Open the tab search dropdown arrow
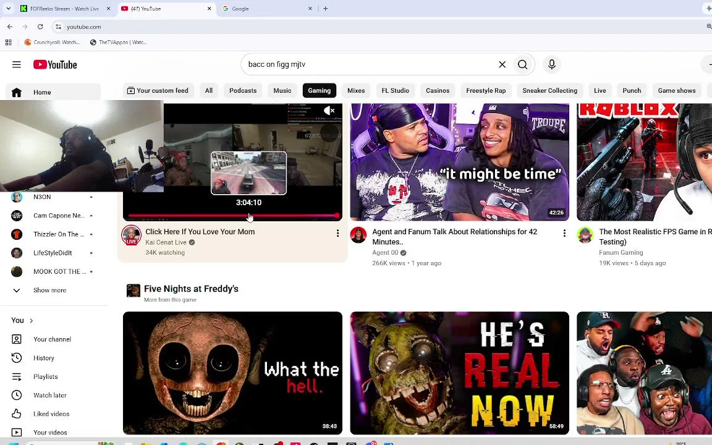This screenshot has width=712, height=445. pos(8,9)
